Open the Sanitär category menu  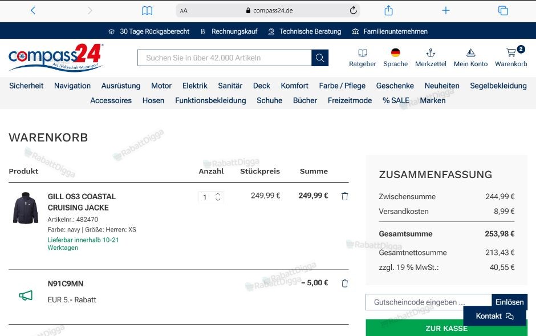tap(230, 86)
